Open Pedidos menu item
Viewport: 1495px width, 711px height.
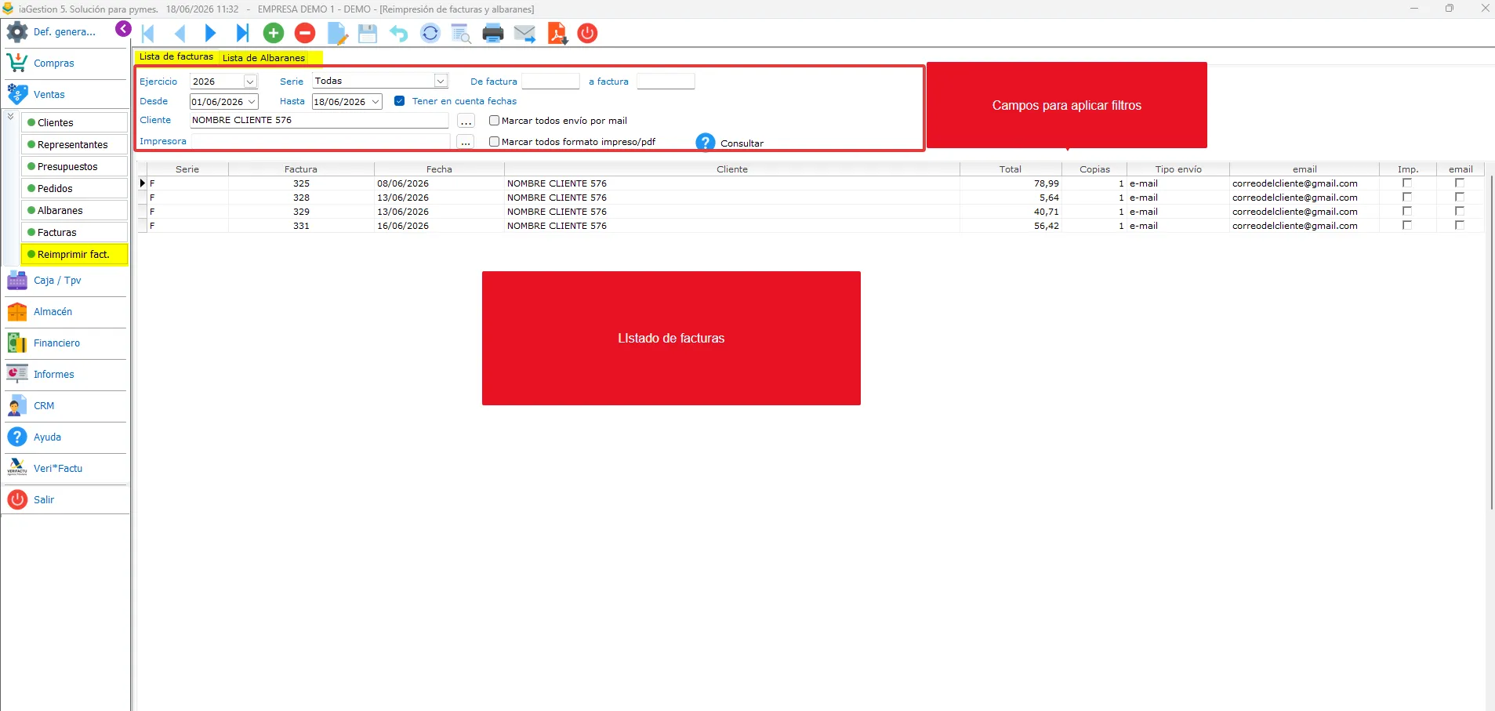coord(74,188)
